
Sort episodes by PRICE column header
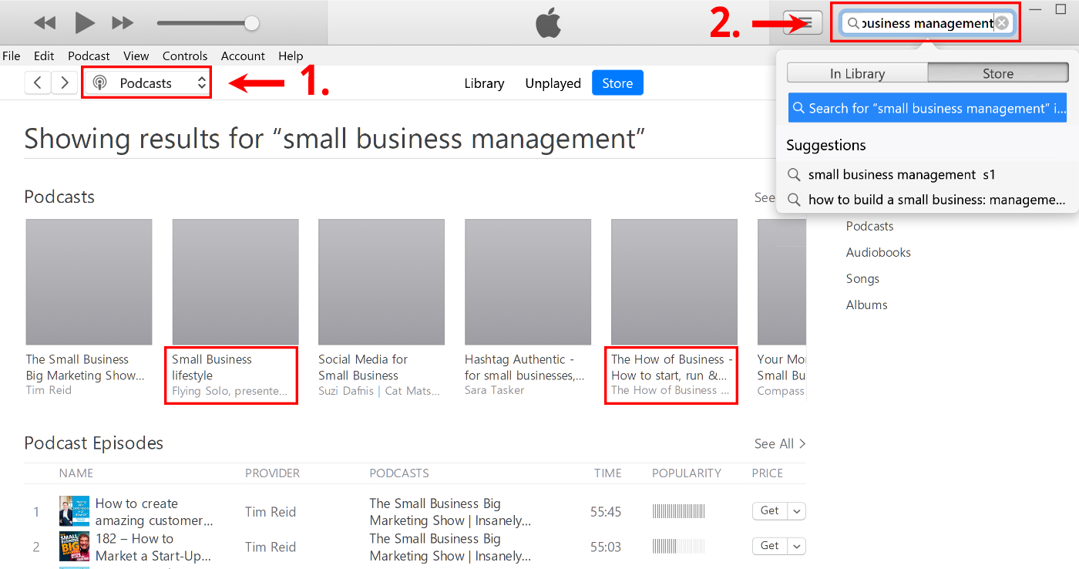768,473
